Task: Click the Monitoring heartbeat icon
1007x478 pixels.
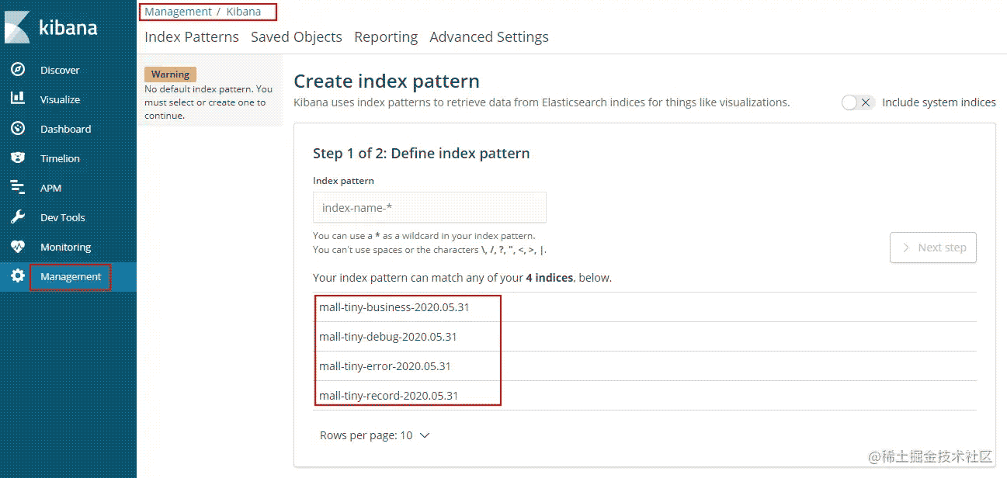Action: click(x=18, y=247)
